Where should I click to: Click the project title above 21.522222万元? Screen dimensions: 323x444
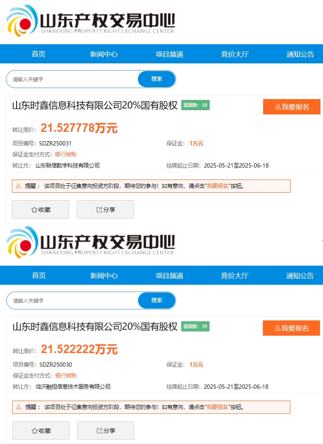(x=95, y=327)
